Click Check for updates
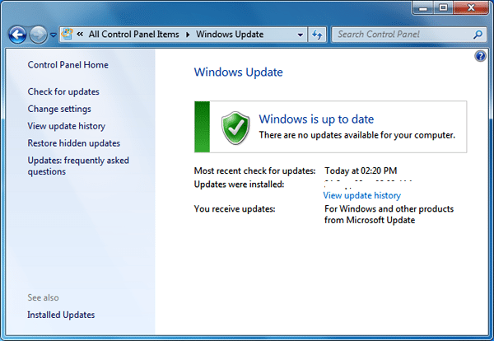Screen dimensions: 494x341 (63, 91)
